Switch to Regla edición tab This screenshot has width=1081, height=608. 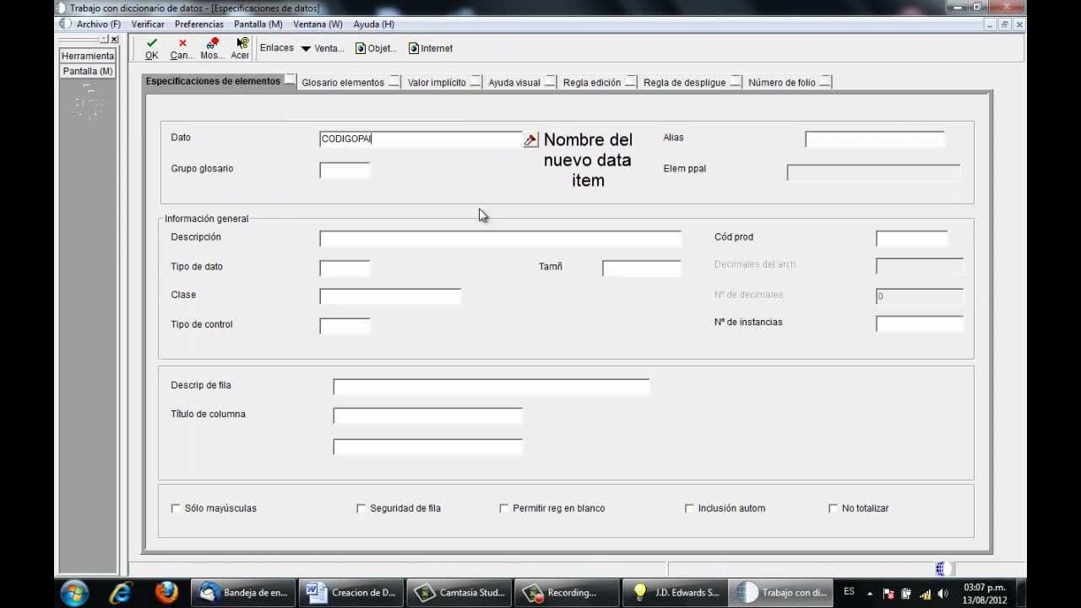point(592,83)
